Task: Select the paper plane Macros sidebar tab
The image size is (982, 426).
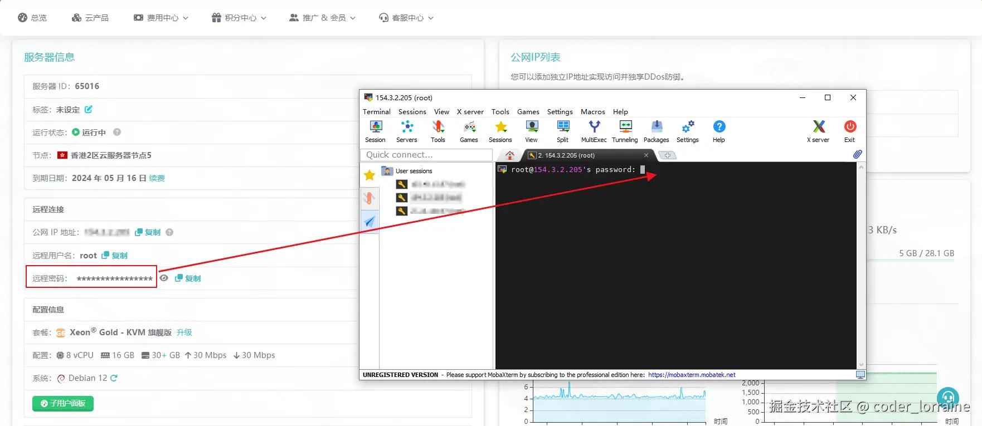Action: [x=370, y=222]
